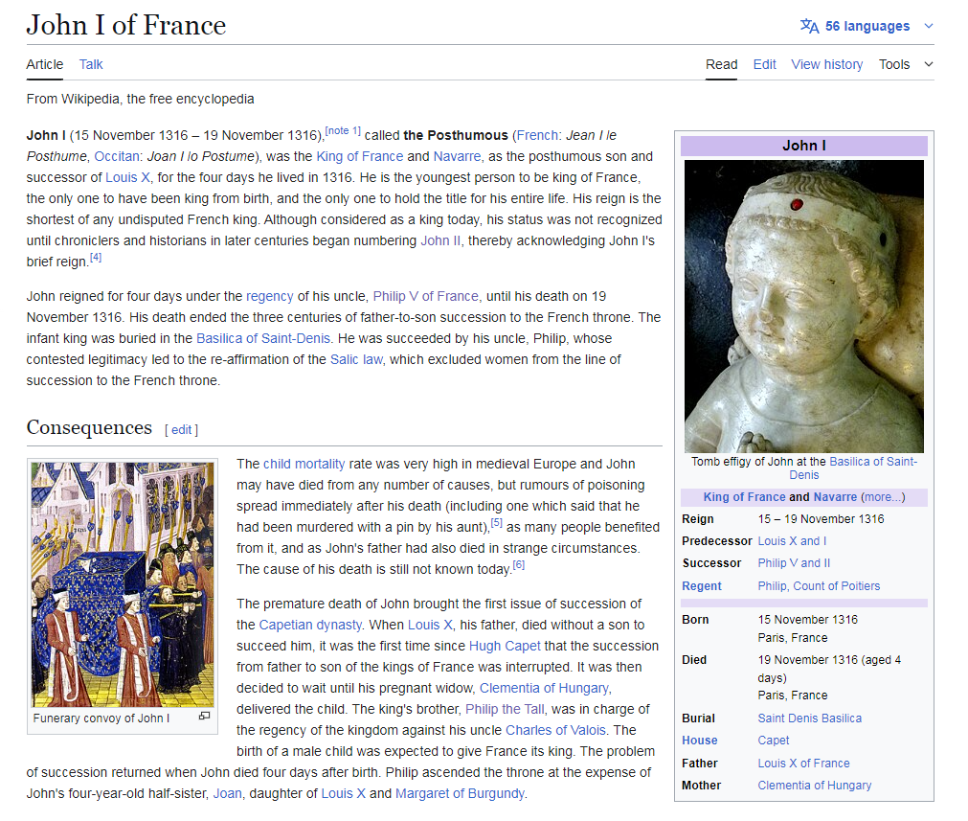The height and width of the screenshot is (821, 968).
Task: Click the predecessor 'I' link after 'Louis X and'
Action: pos(824,540)
